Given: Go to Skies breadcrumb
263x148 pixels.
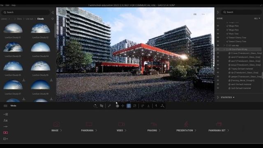Looking at the screenshot, I should [x=19, y=19].
